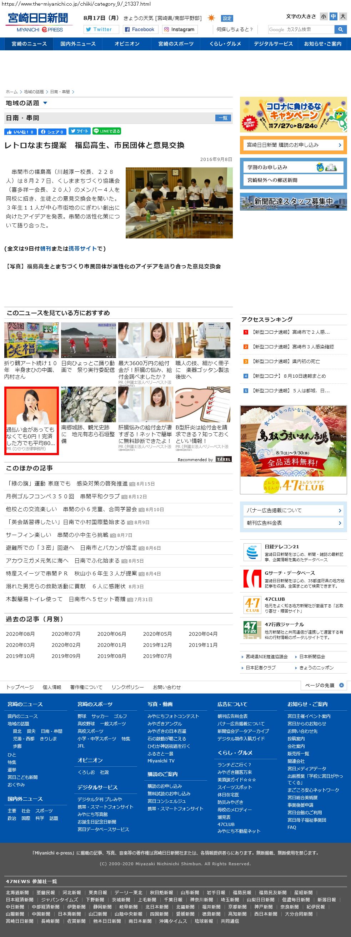Open the 過払い金 ad with surprised woman
Viewport: 351px width, 937px height.
(32, 420)
